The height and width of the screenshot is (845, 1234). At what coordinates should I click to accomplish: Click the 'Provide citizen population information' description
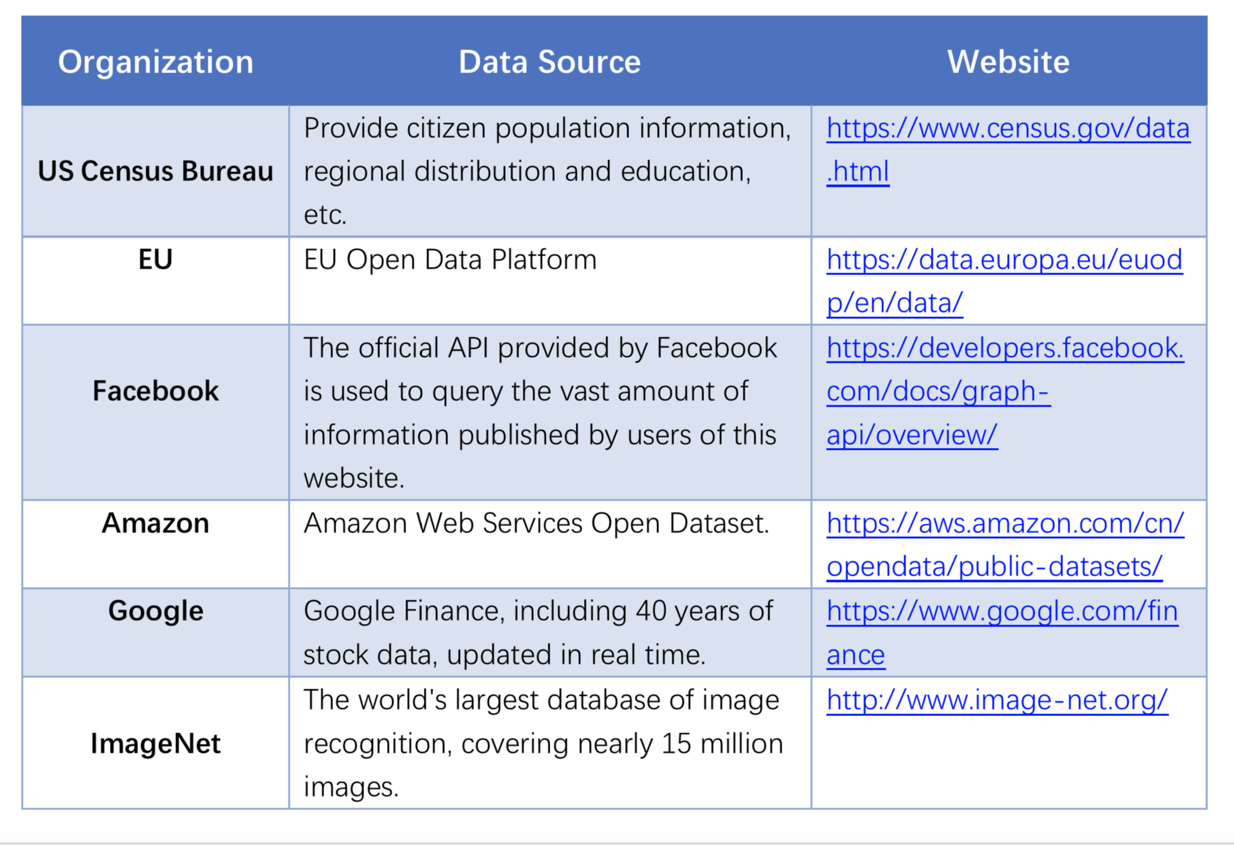coord(547,172)
